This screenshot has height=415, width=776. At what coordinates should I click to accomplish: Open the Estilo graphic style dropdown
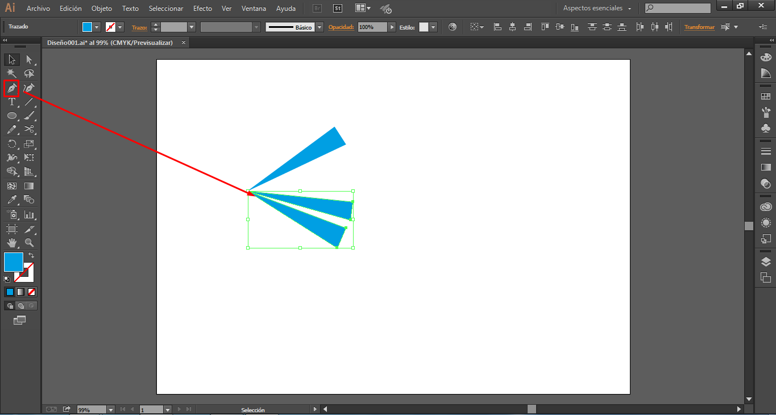[433, 27]
